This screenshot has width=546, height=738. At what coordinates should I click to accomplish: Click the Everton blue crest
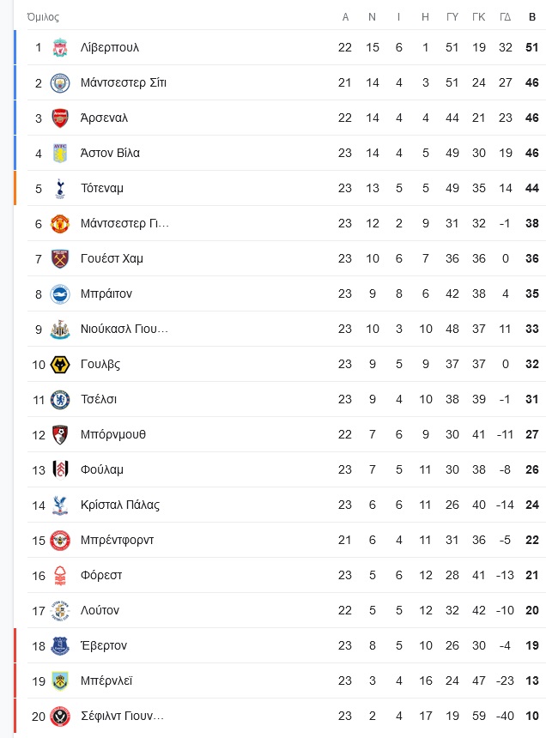[60, 645]
